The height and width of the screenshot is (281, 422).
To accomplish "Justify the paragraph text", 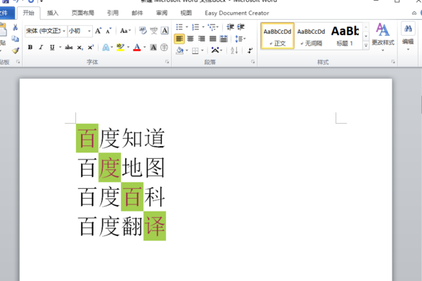I will 212,39.
